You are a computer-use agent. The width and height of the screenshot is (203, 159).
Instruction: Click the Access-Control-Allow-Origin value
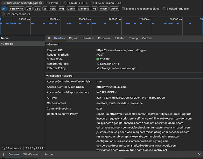111,87
